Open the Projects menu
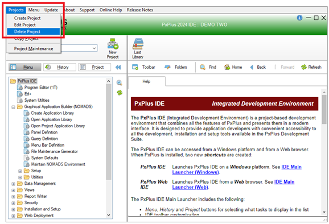The height and width of the screenshot is (224, 329). click(16, 10)
